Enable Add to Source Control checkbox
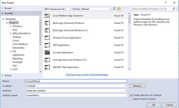Image resolution: width=179 pixels, height=108 pixels. [131, 99]
